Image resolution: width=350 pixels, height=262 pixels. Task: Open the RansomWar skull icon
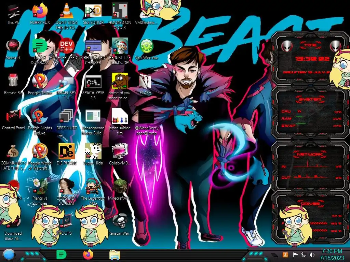coord(120,224)
